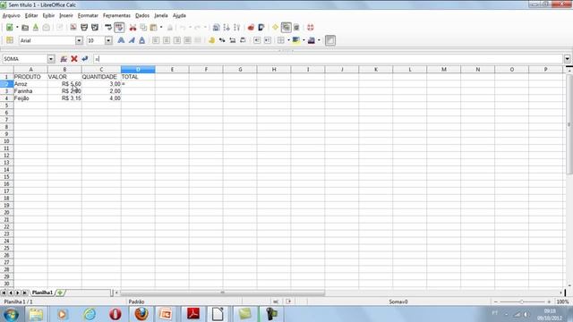Open the Navigator
The image size is (573, 322).
click(x=275, y=28)
